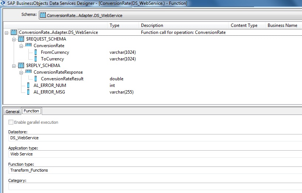Collapse the ConversionRate request node
Screen dimensions: 302x193
coord(21,46)
